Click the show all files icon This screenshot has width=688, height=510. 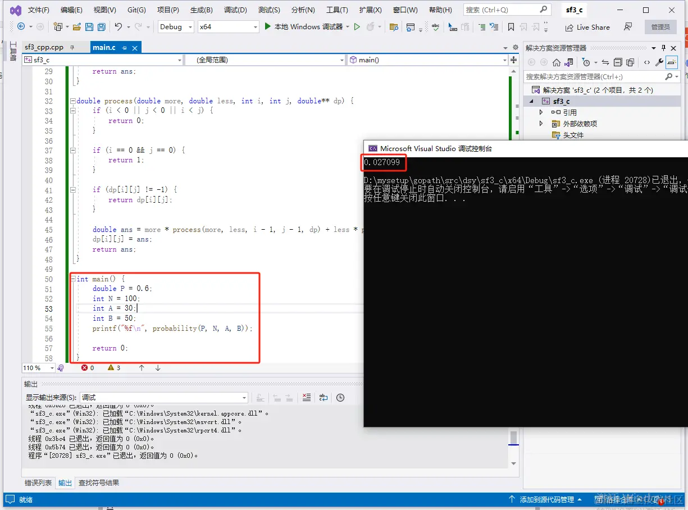630,62
